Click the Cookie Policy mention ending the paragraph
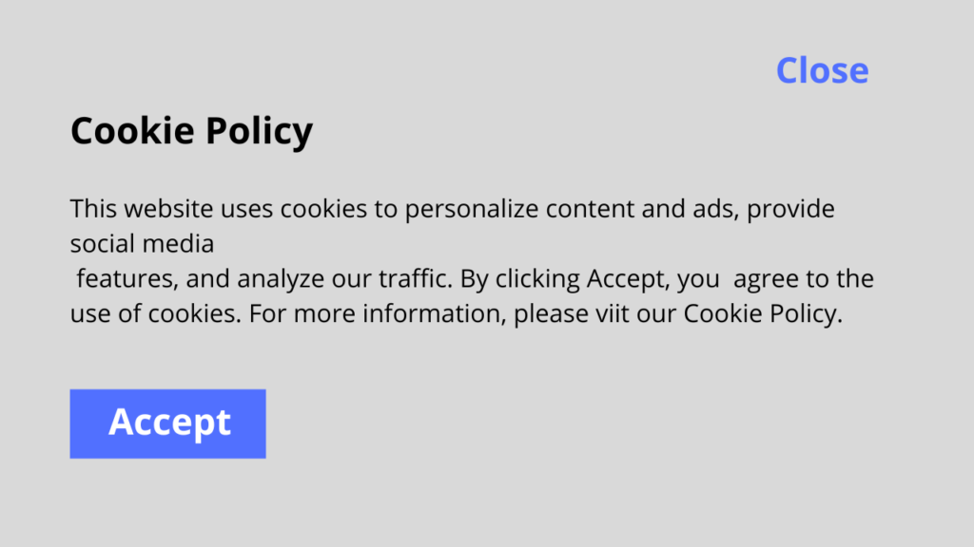974x547 pixels. pos(762,314)
